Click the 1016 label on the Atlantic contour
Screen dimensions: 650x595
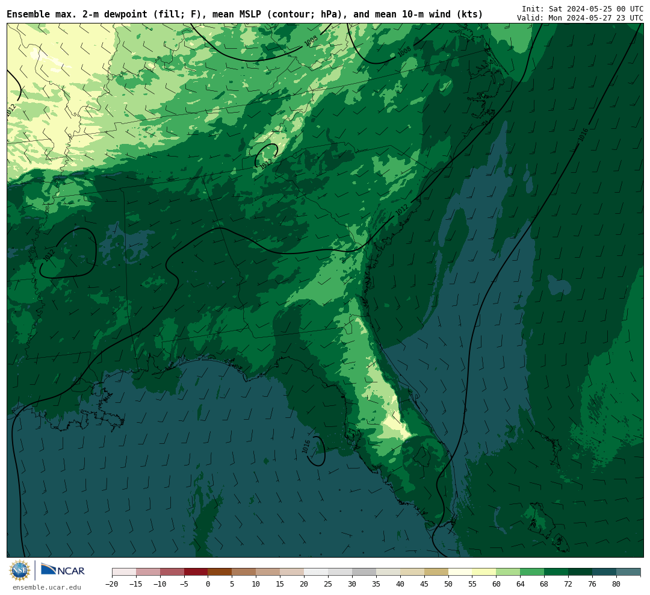(x=583, y=134)
